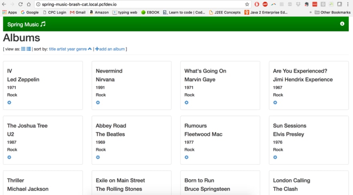This screenshot has width=353, height=195.
Task: Open the EBOOK bookmark
Action: [150, 12]
